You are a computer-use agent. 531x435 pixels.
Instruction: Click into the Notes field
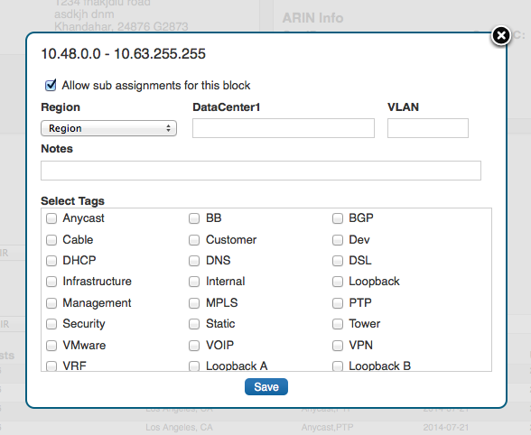(x=261, y=171)
